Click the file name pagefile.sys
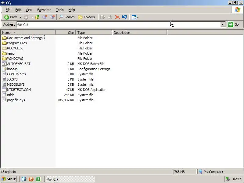 click(16, 100)
